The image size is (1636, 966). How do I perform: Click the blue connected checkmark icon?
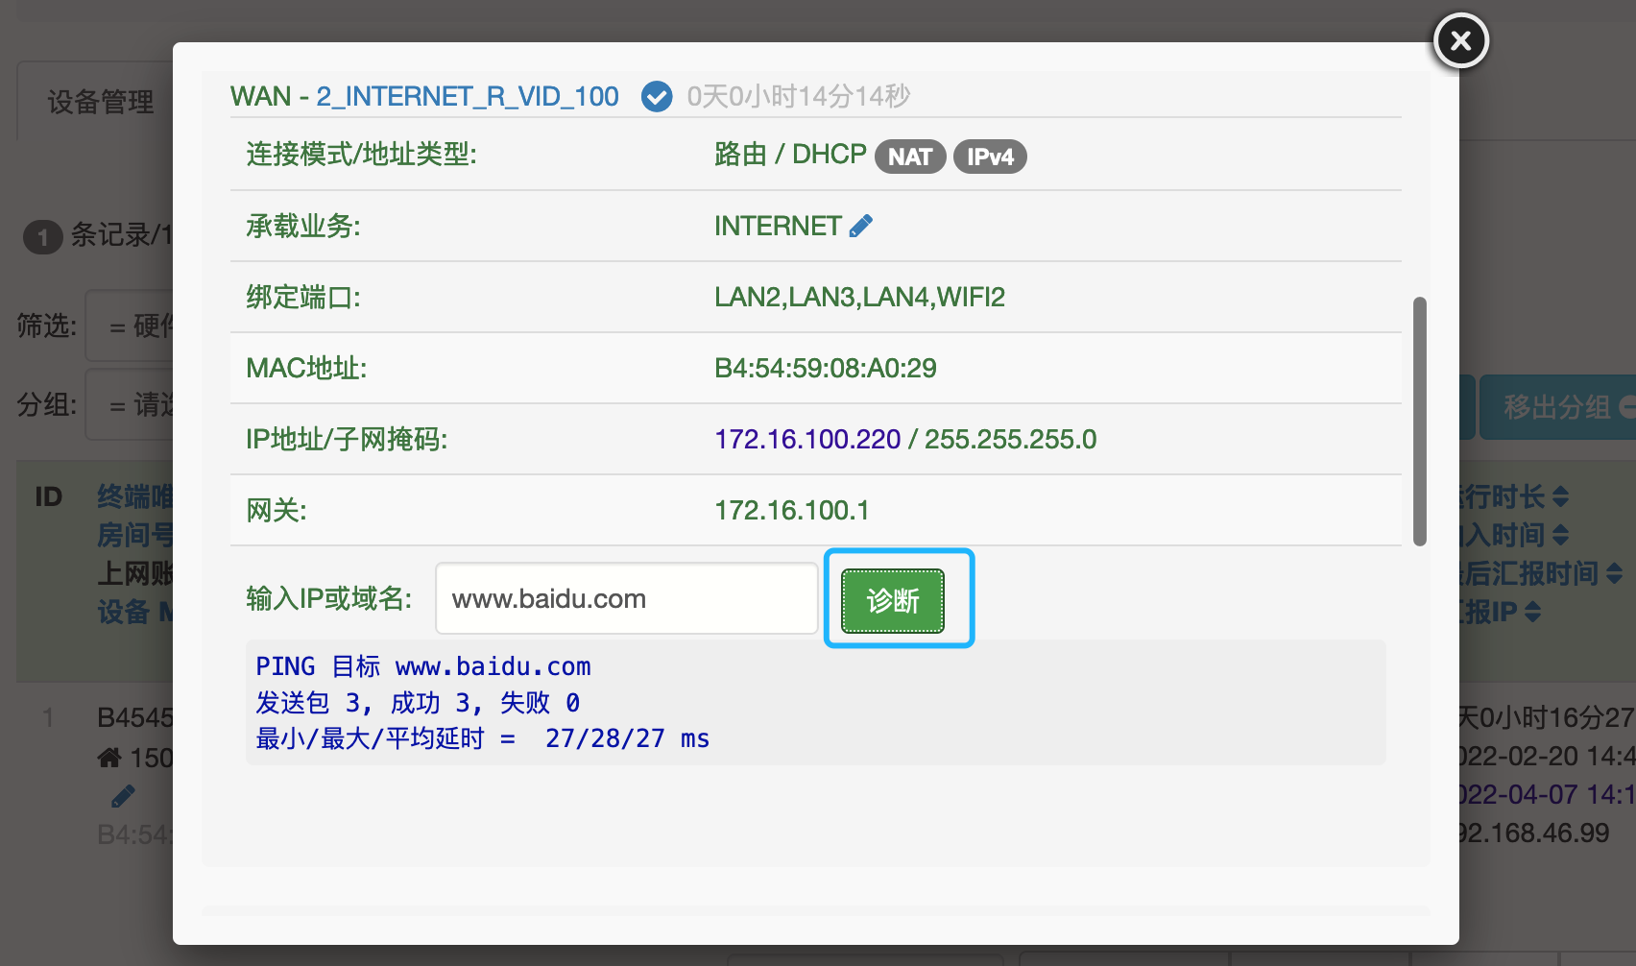tap(657, 97)
